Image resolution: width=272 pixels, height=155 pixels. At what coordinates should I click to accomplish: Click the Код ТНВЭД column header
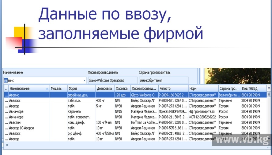coord(254,89)
